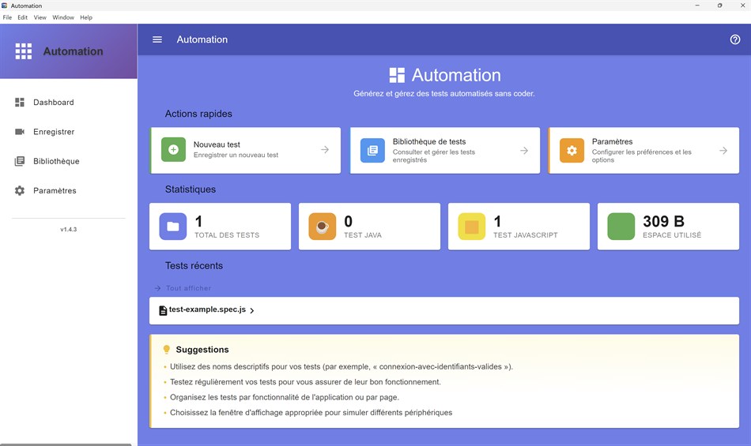Click the orange gear icon on Paramètres card
The width and height of the screenshot is (751, 446).
[572, 150]
